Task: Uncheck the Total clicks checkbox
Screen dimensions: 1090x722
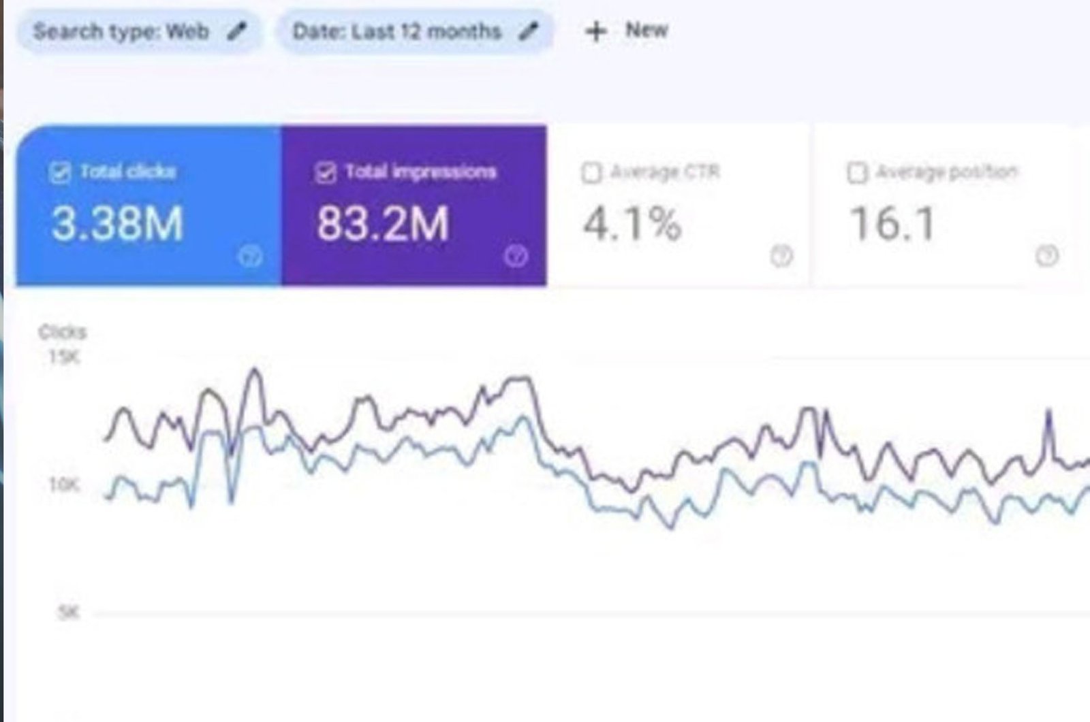Action: [60, 173]
